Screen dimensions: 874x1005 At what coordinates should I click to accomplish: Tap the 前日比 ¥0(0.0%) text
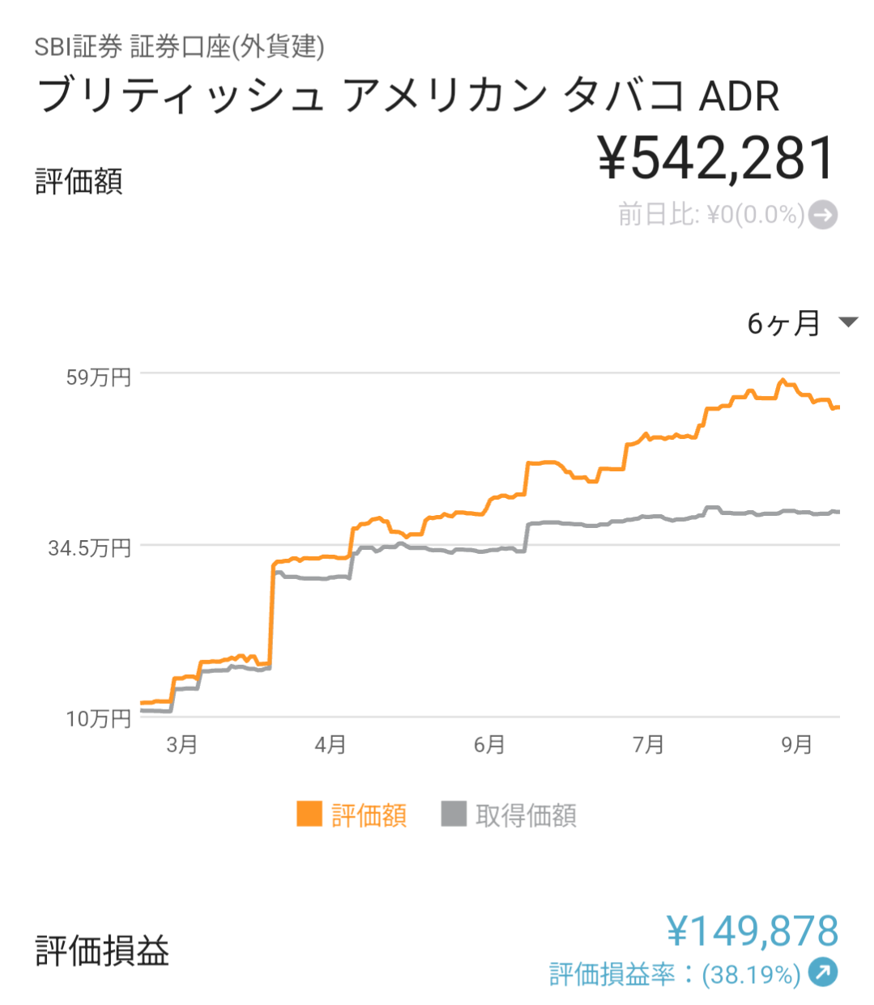(x=711, y=215)
